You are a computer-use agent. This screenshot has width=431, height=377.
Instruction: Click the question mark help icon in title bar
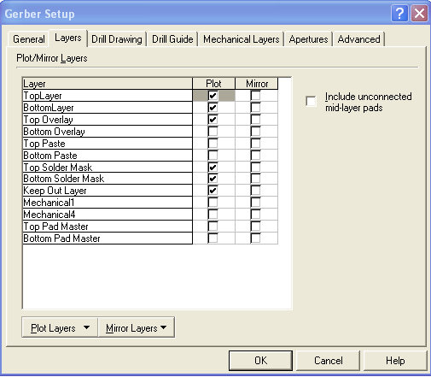pyautogui.click(x=399, y=14)
